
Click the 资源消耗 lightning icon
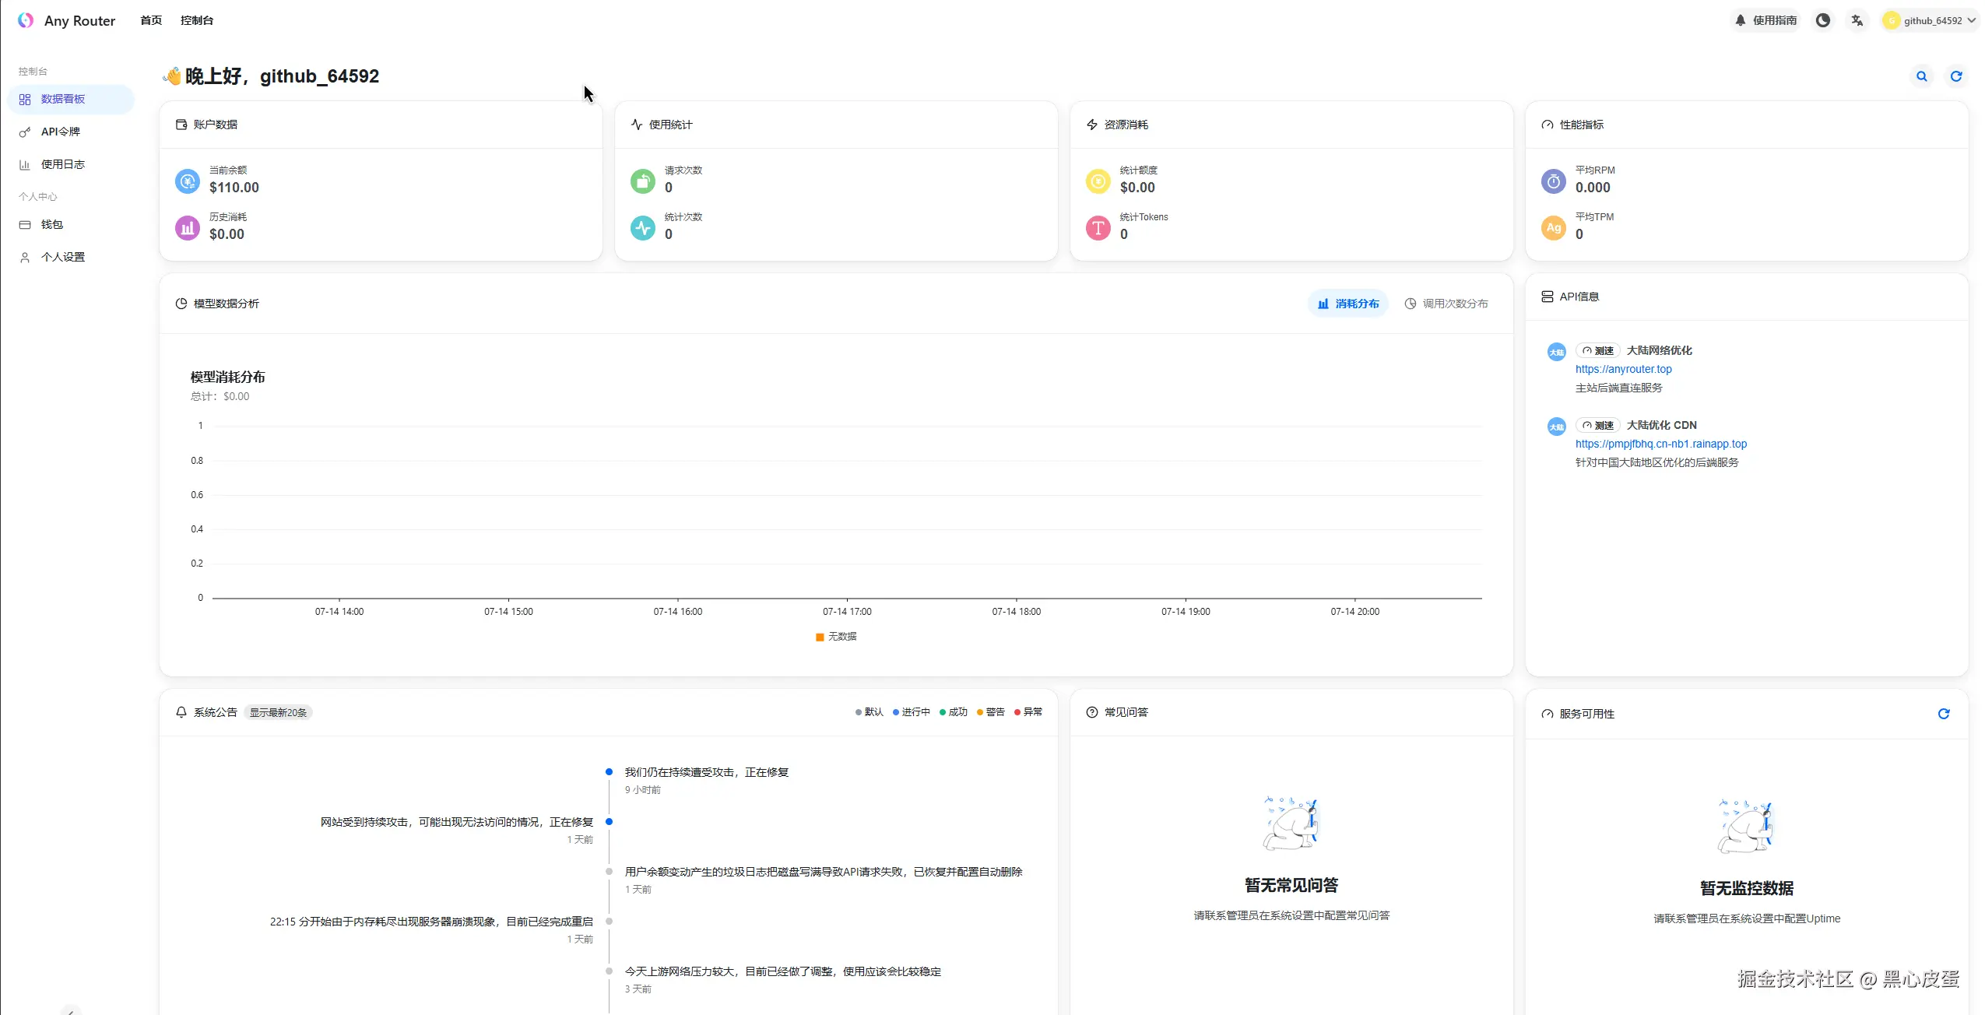(1092, 125)
